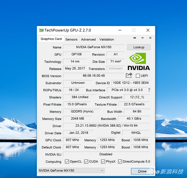This screenshot has height=178, width=187.
Task: Click the Name field showing GeForce MX150
Action: tap(93, 47)
